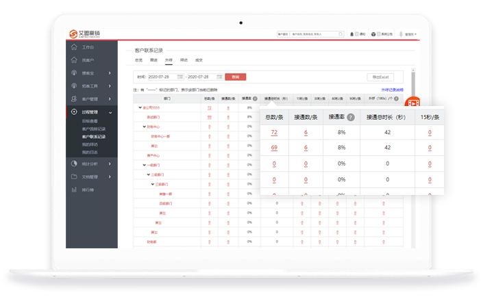481x301 pixels.
Task: Switch to the 成交 tab
Action: pyautogui.click(x=199, y=60)
